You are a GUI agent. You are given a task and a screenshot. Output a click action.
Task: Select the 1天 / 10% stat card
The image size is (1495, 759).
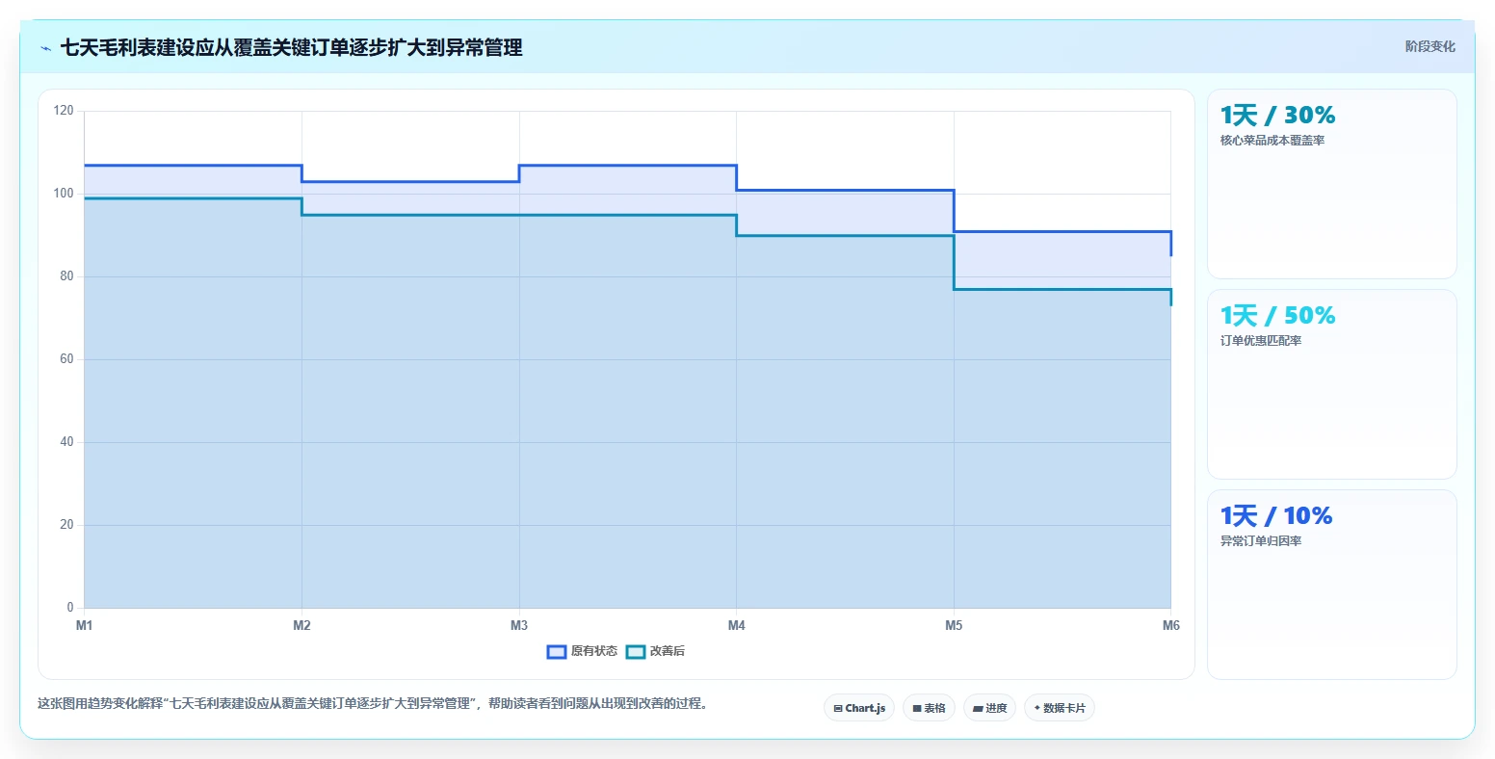point(1332,585)
